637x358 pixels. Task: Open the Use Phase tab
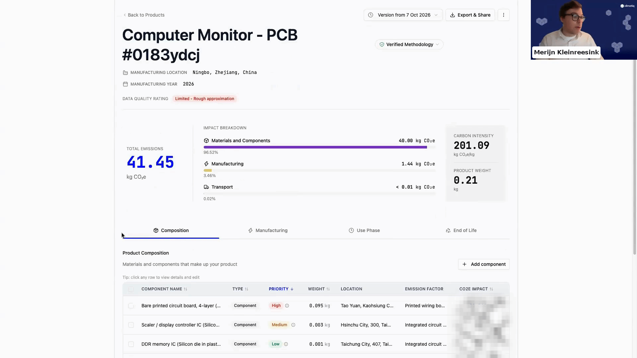[364, 230]
